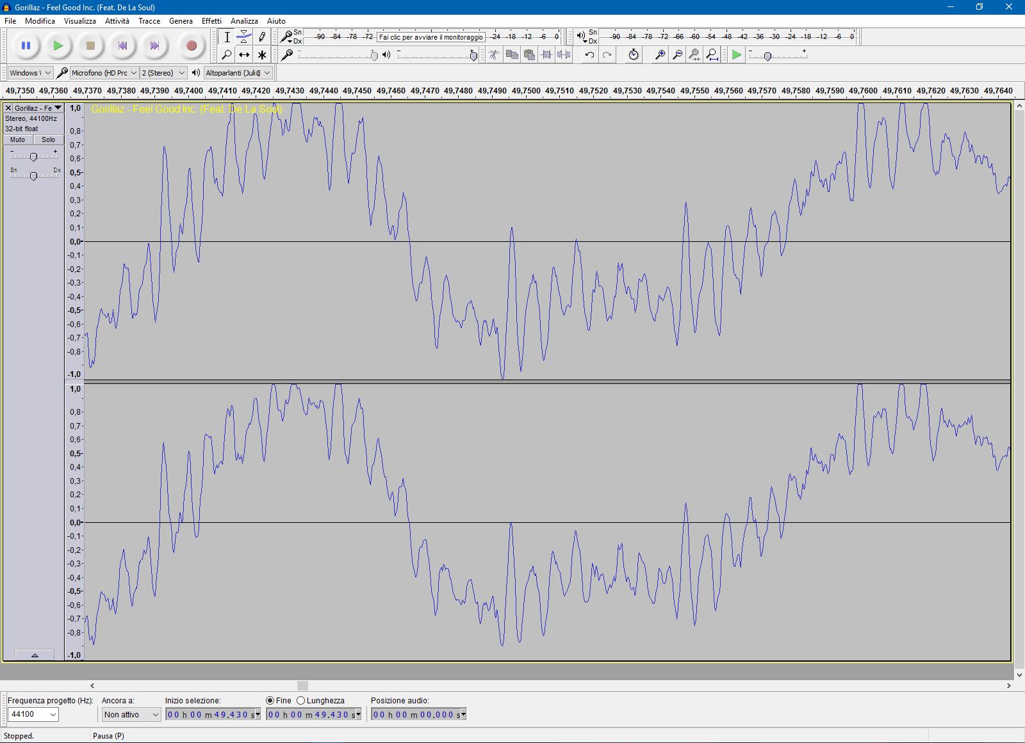Click the Undo arrow icon
Screen dimensions: 1025x743
click(589, 55)
